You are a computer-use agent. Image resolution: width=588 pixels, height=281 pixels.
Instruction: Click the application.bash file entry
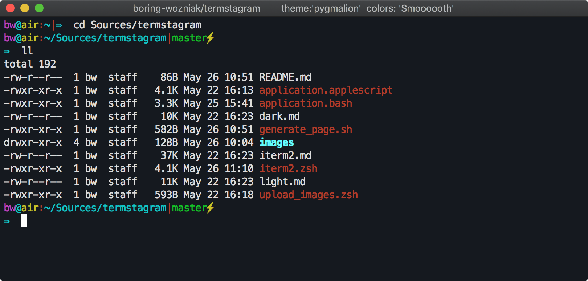pyautogui.click(x=306, y=103)
